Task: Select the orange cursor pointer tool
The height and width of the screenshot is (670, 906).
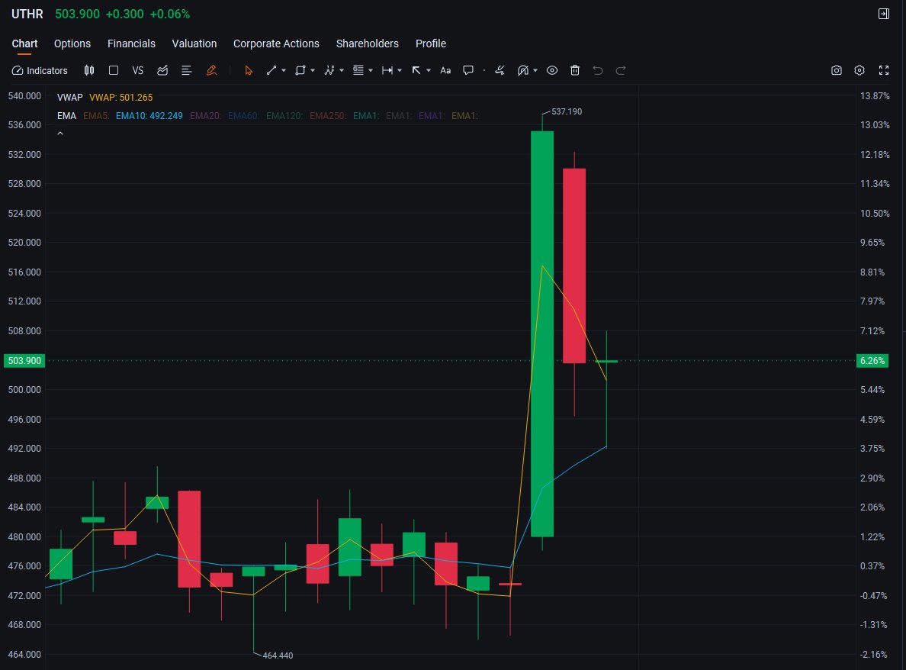Action: (x=249, y=70)
